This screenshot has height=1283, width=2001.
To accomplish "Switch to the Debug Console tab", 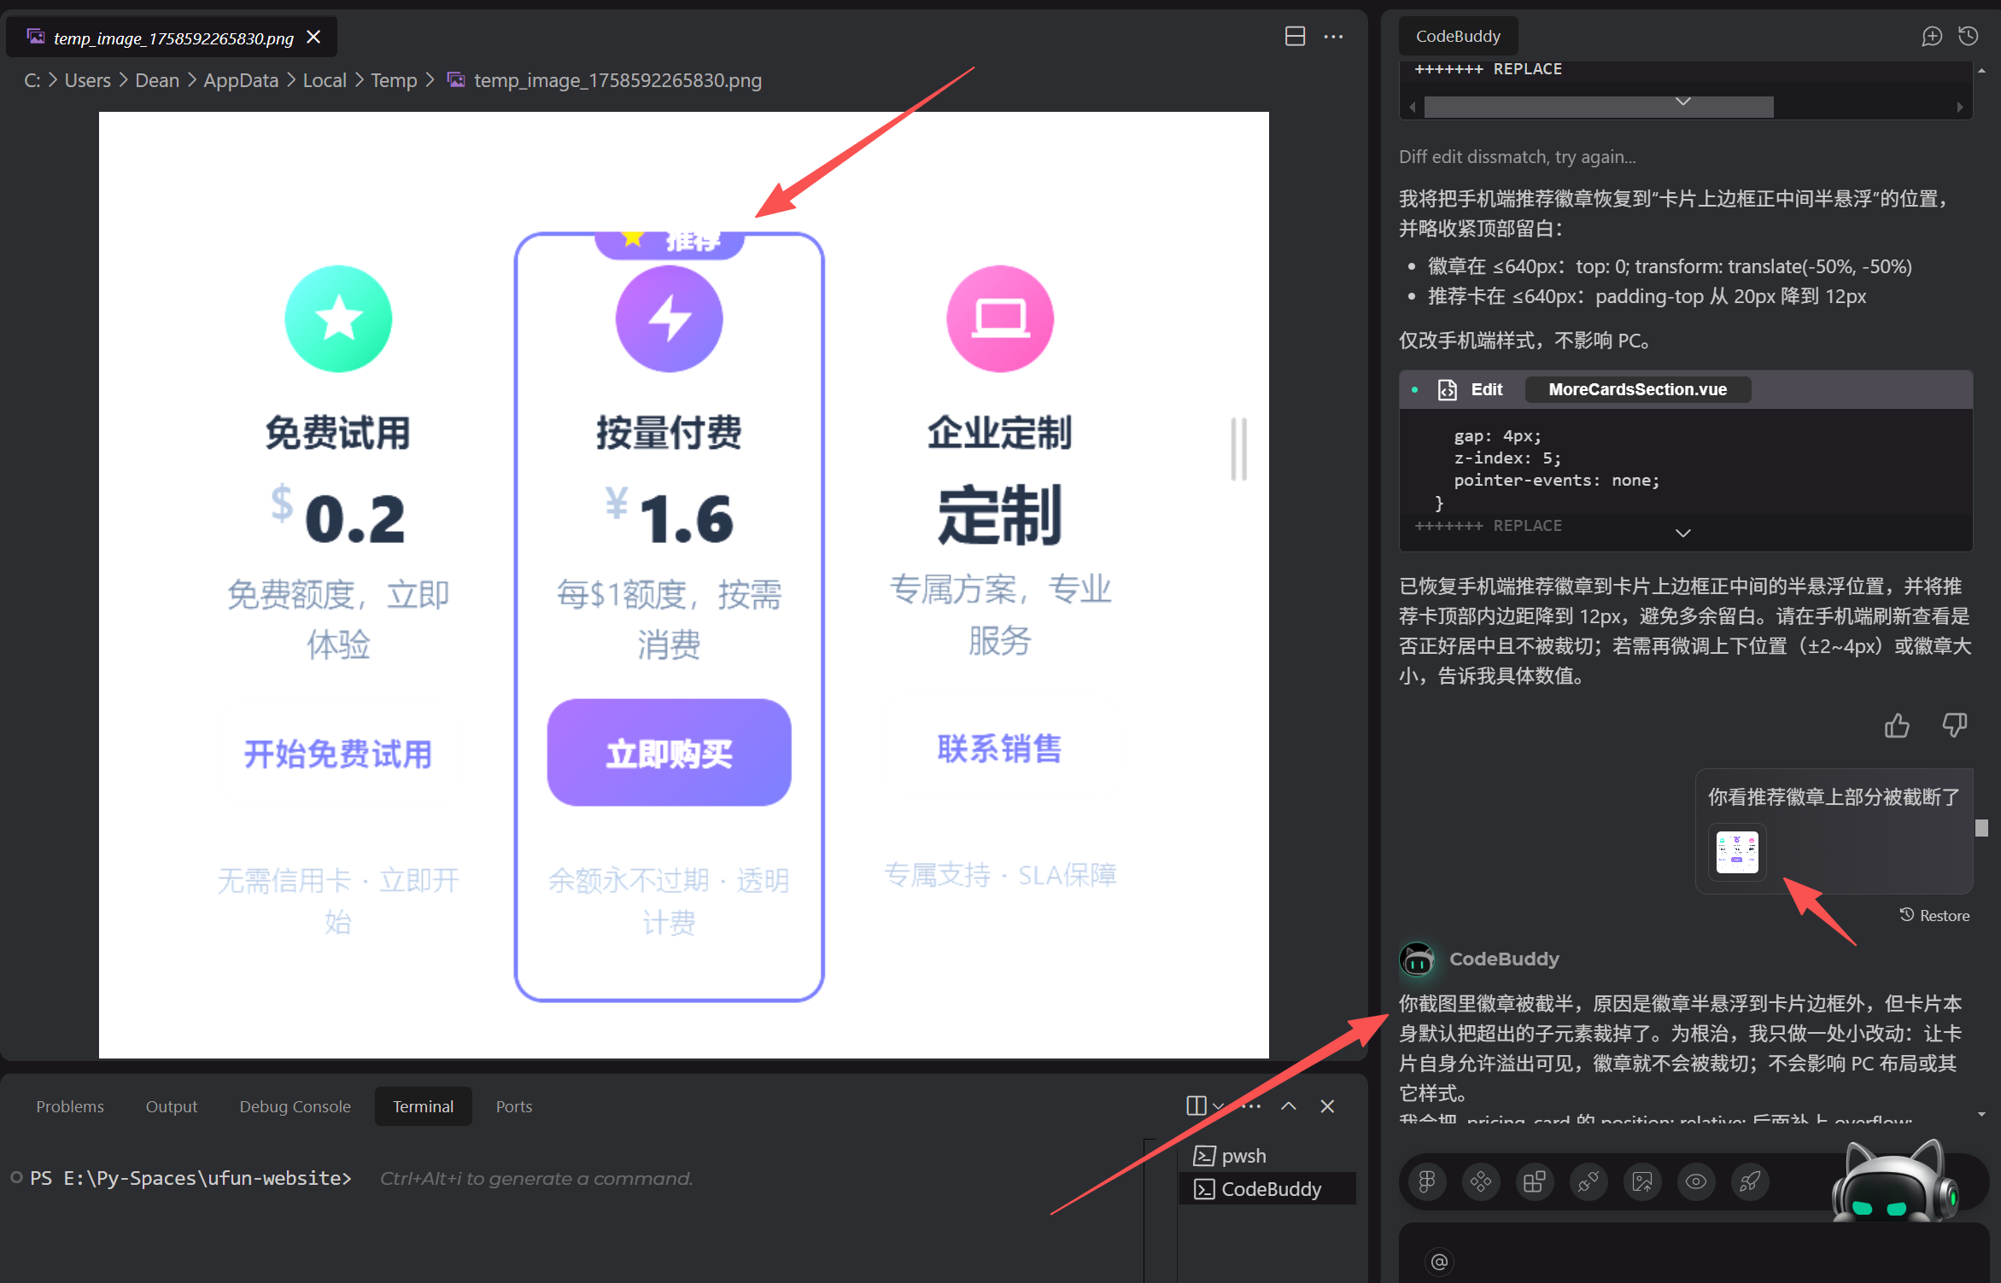I will pos(295,1106).
